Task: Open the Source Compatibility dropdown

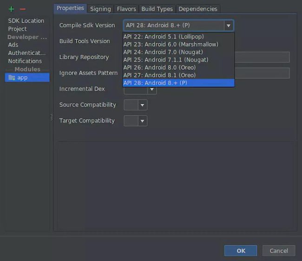Action: coord(136,105)
